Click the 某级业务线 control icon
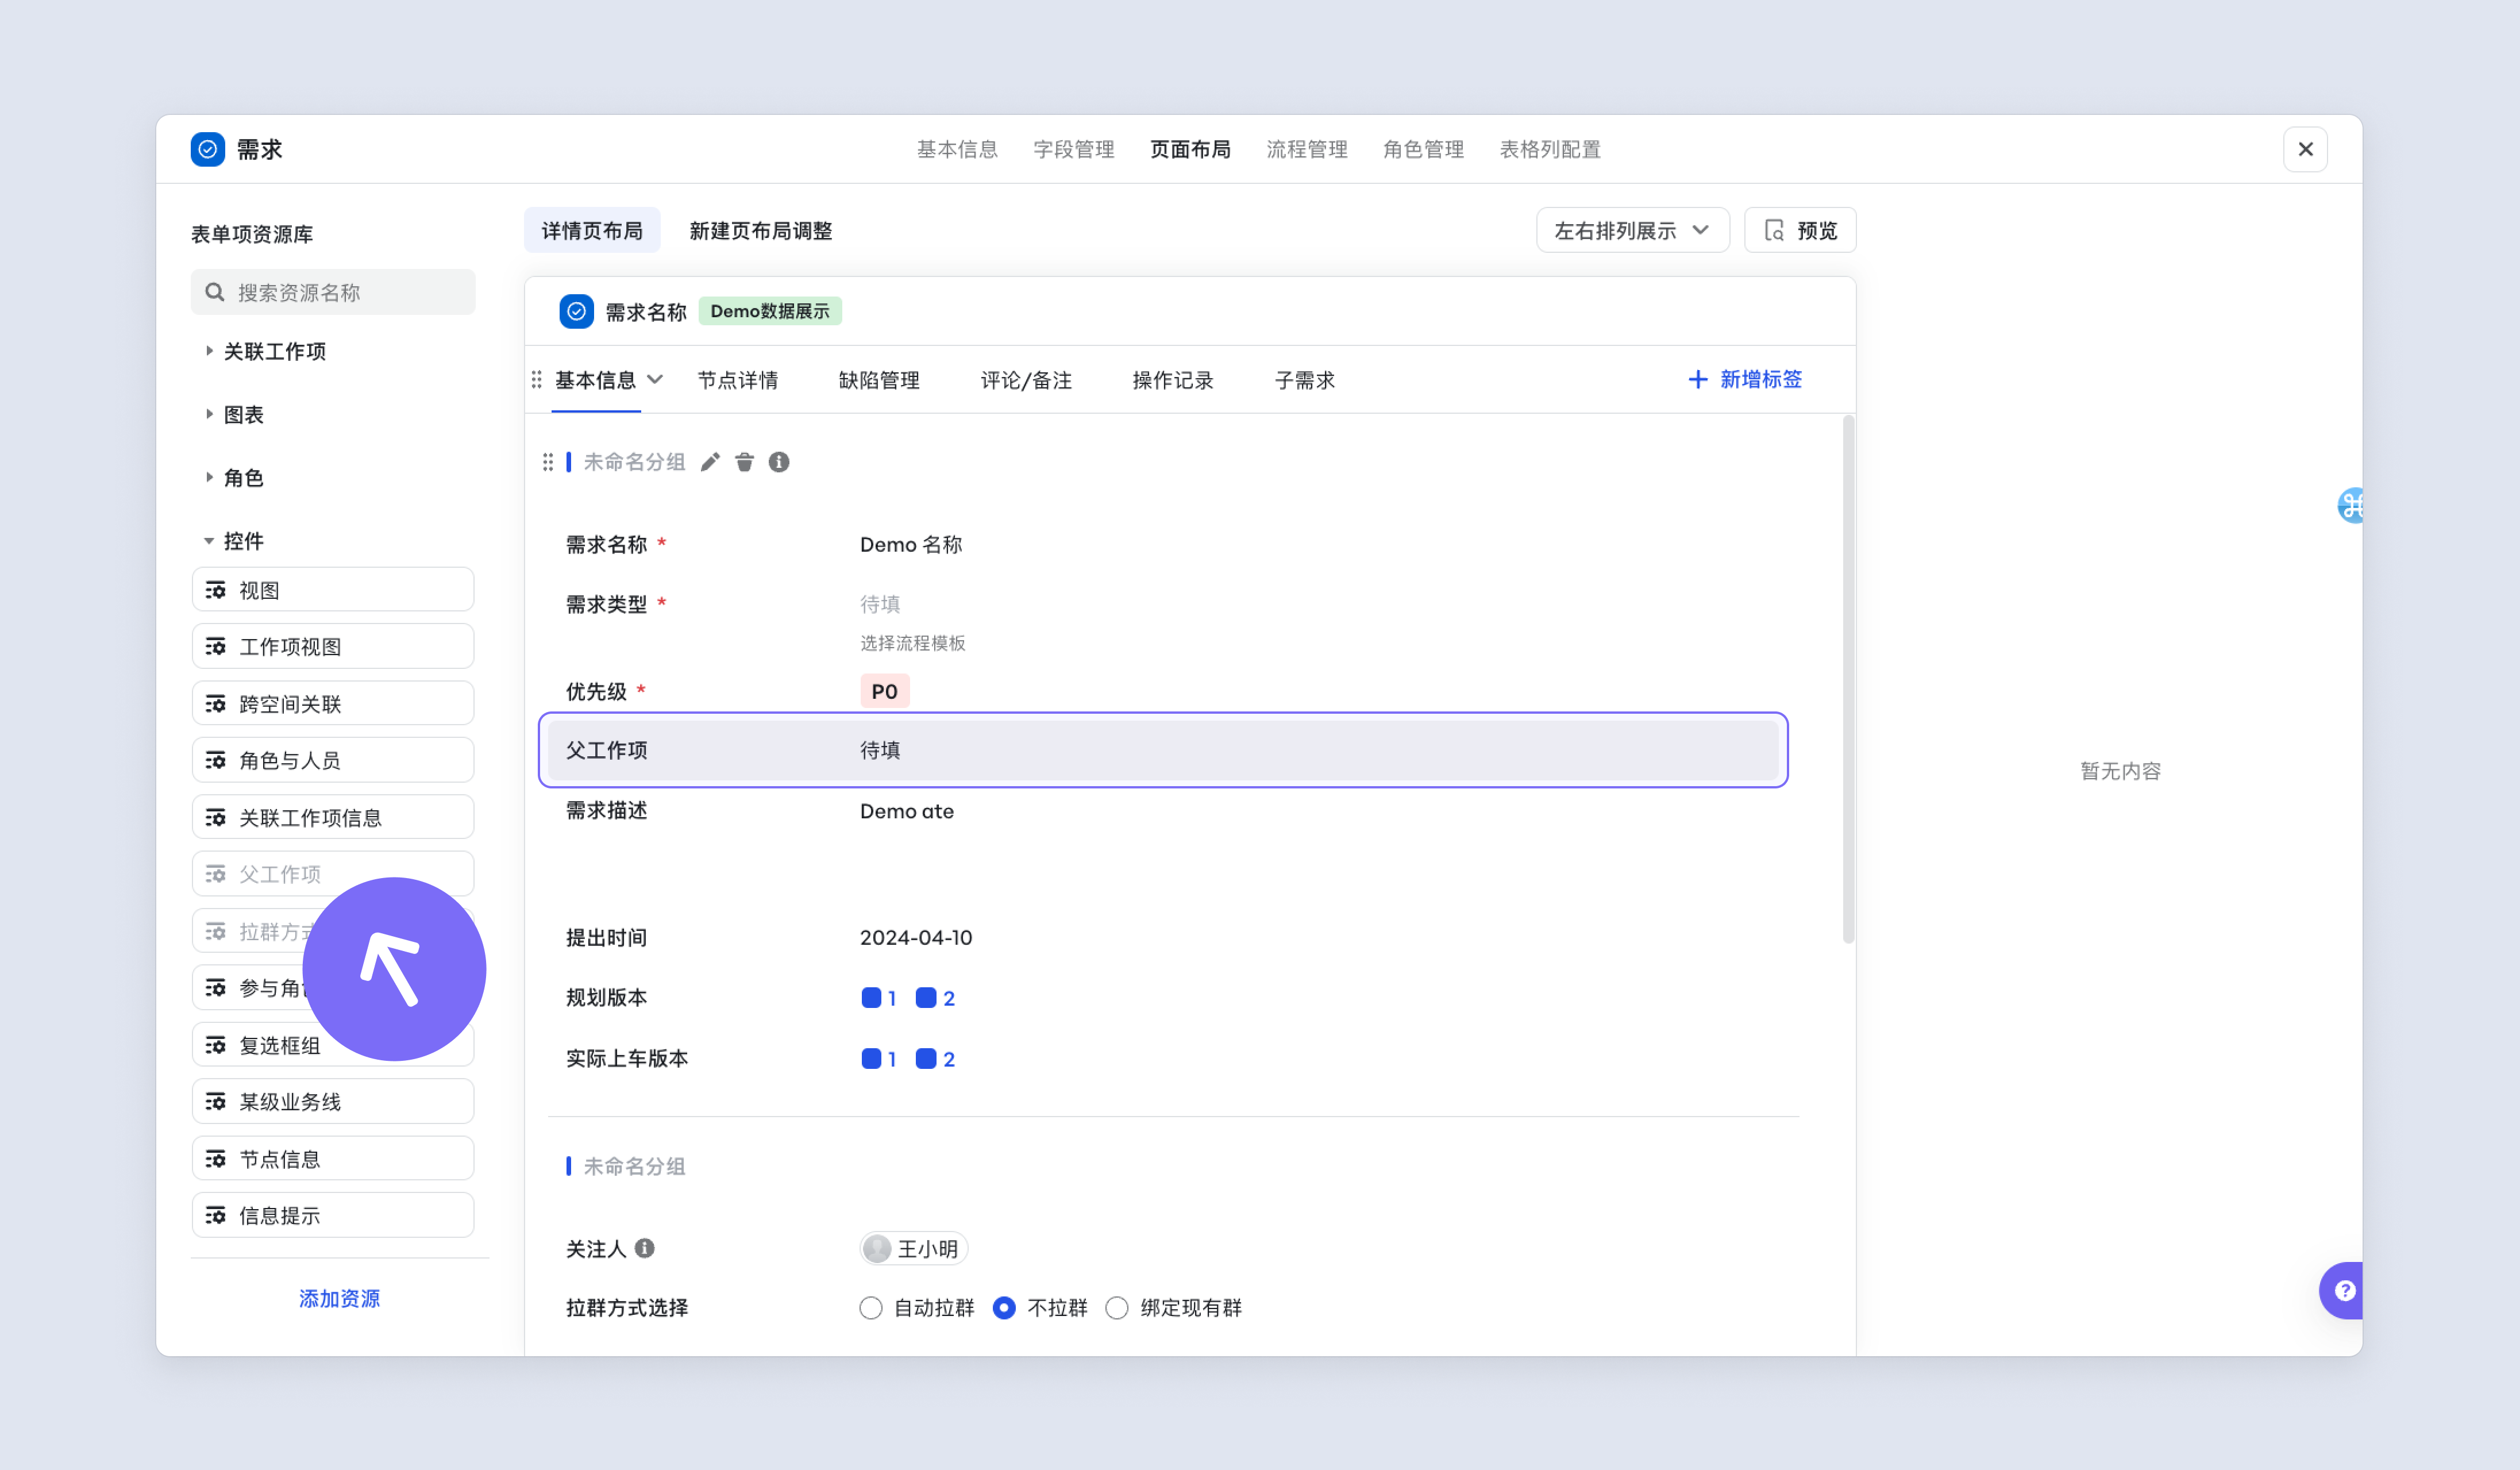The image size is (2520, 1470). pos(216,1101)
